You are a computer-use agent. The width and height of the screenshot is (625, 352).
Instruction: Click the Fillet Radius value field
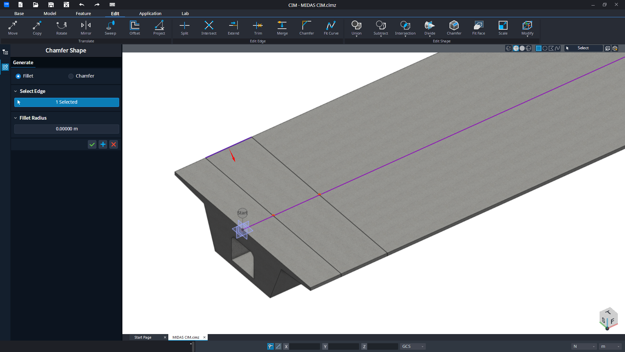tap(67, 129)
